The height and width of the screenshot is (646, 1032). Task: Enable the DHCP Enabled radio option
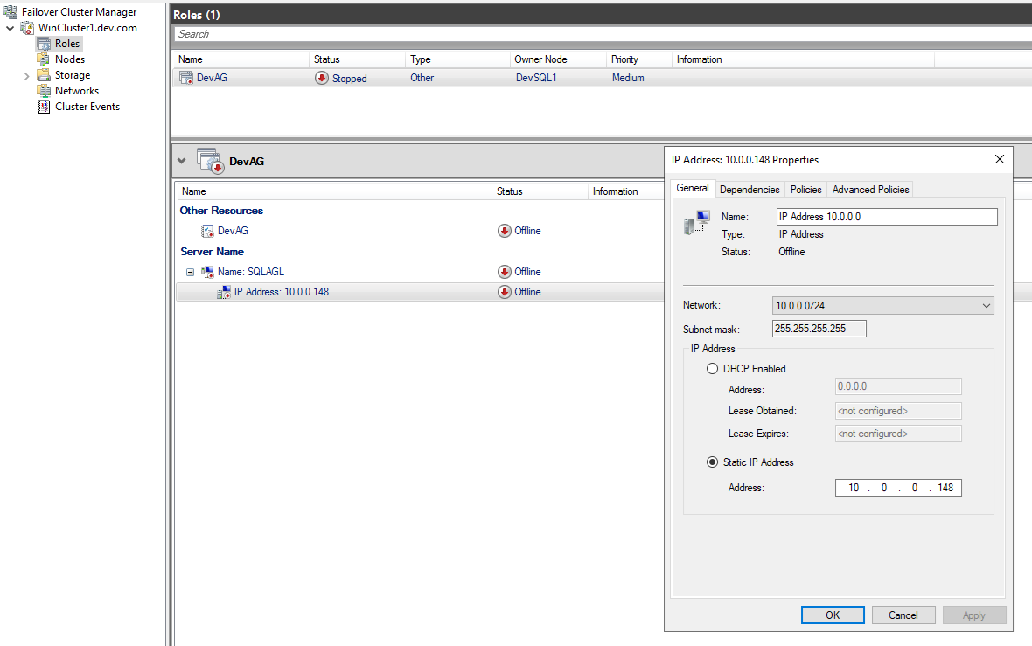click(712, 368)
